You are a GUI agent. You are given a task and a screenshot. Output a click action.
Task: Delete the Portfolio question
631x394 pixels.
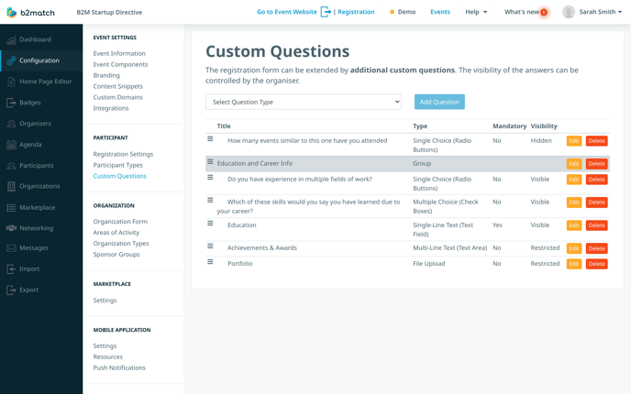[596, 264]
